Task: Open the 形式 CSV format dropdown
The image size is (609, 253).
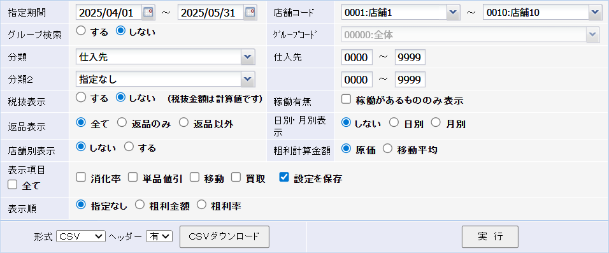Action: (81, 236)
